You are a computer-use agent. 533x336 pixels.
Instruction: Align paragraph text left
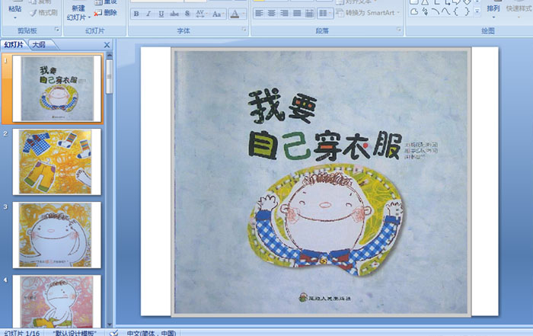point(260,13)
